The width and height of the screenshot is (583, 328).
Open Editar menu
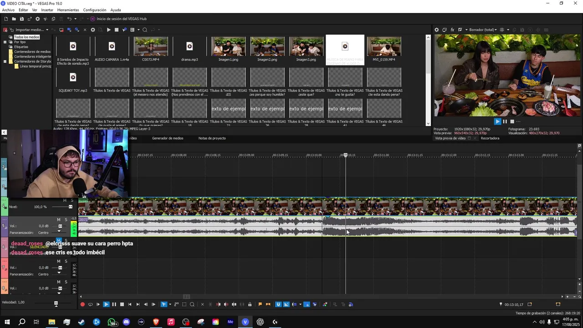23,10
